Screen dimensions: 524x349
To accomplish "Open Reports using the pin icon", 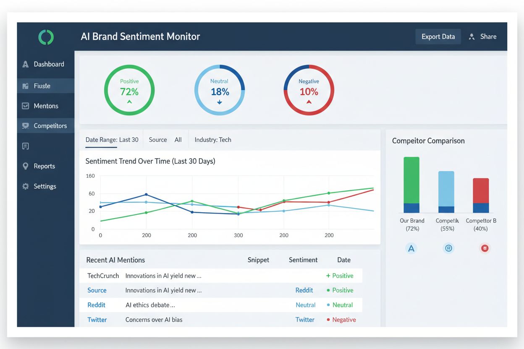I will (x=26, y=166).
